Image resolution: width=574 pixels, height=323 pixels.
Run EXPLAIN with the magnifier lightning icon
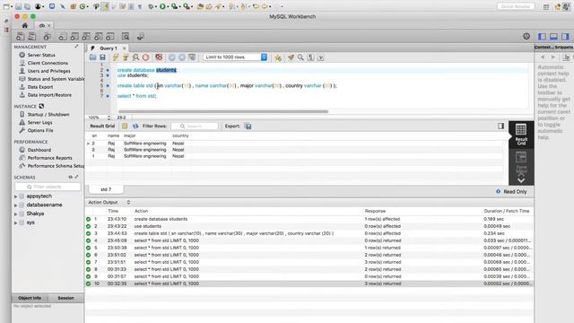click(x=135, y=57)
